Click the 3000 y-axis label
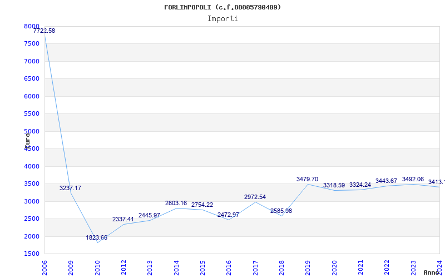Screen dimensions: 445x278 coord(32,201)
